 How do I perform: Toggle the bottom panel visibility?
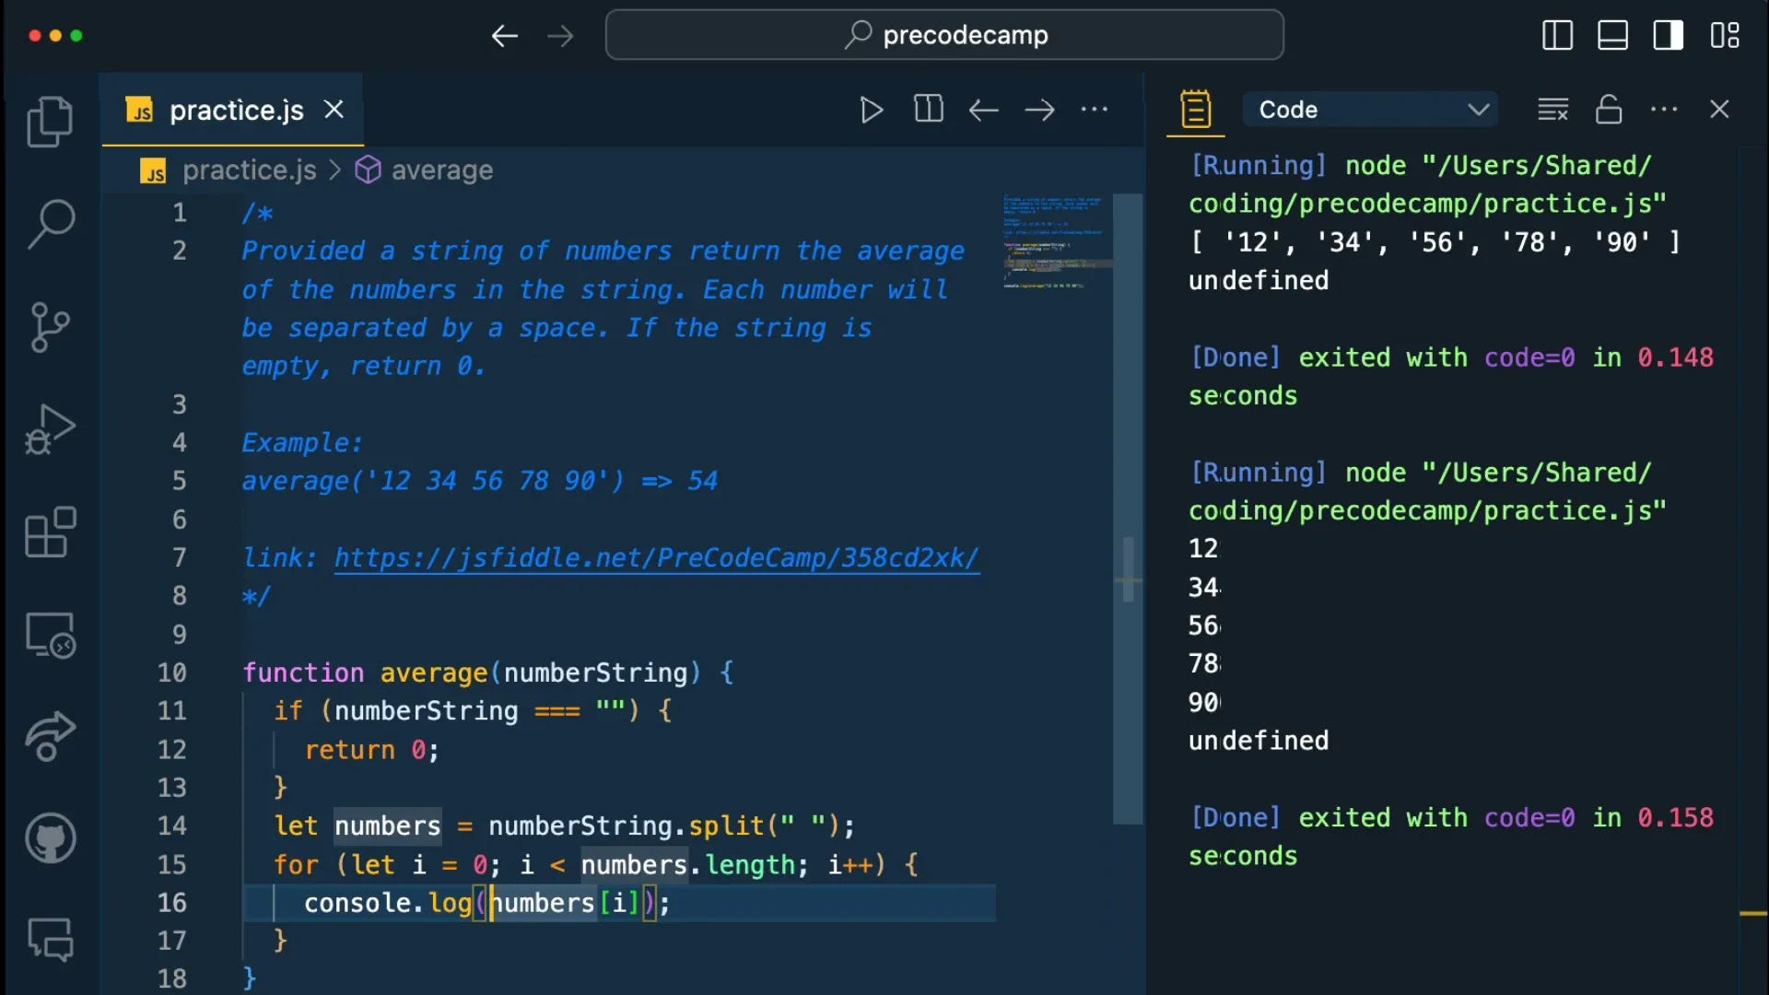[x=1612, y=35]
